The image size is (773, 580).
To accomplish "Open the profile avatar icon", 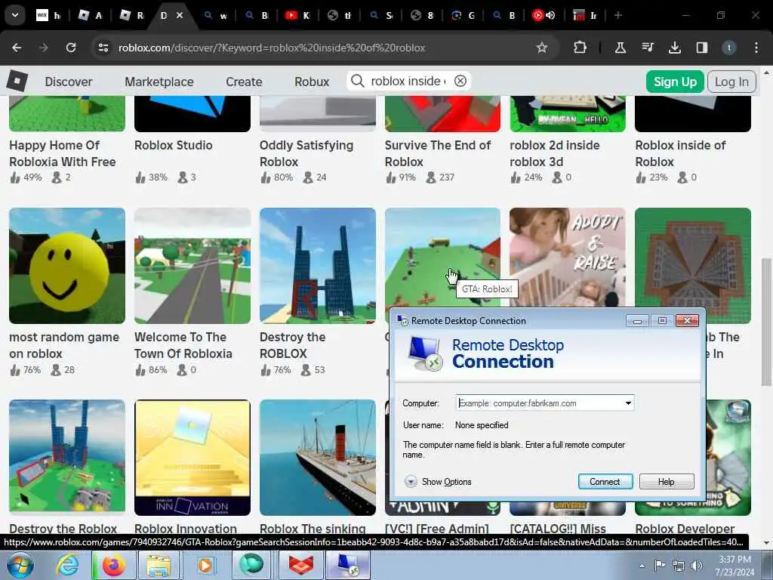I will click(728, 48).
